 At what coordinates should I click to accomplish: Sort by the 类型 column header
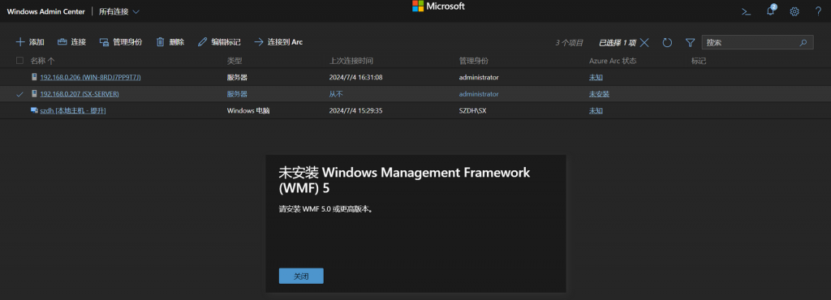coord(235,61)
